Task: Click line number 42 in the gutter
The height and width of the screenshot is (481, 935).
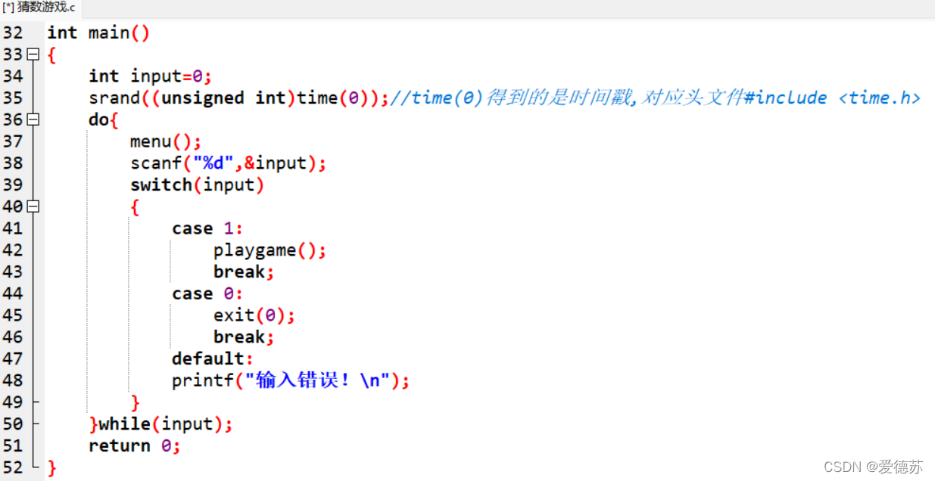Action: 13,250
